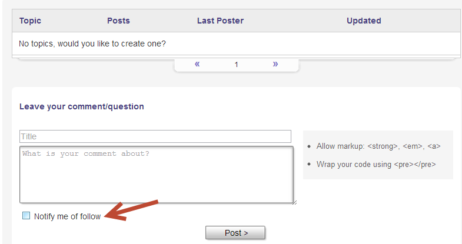Grab the comment box resize handle
This screenshot has width=462, height=244.
pyautogui.click(x=294, y=202)
